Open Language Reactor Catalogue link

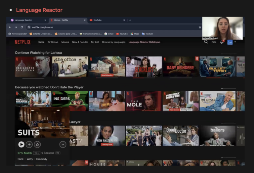[x=144, y=42]
